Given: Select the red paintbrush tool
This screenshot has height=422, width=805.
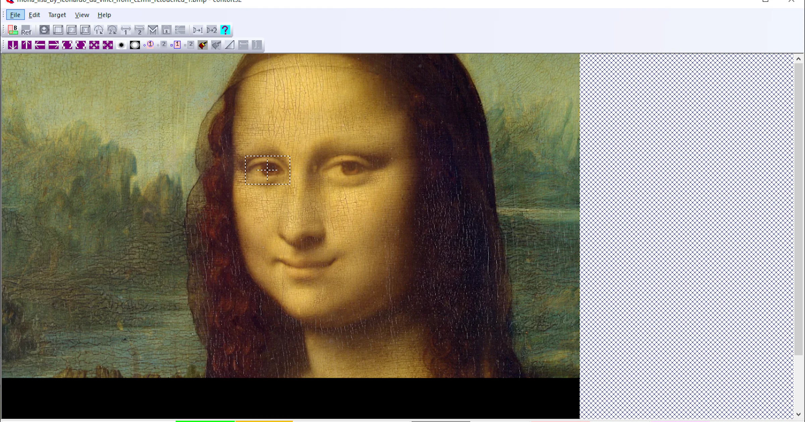Looking at the screenshot, I should tap(203, 45).
